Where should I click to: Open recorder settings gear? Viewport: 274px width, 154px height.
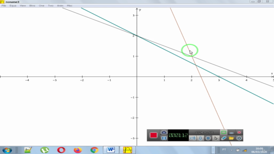click(239, 138)
